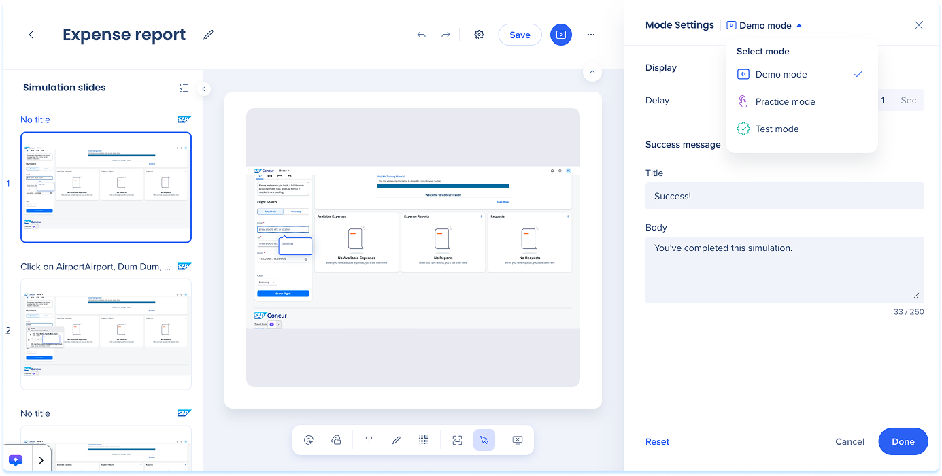Collapse the top header with up chevron
The height and width of the screenshot is (476, 942).
pyautogui.click(x=592, y=72)
